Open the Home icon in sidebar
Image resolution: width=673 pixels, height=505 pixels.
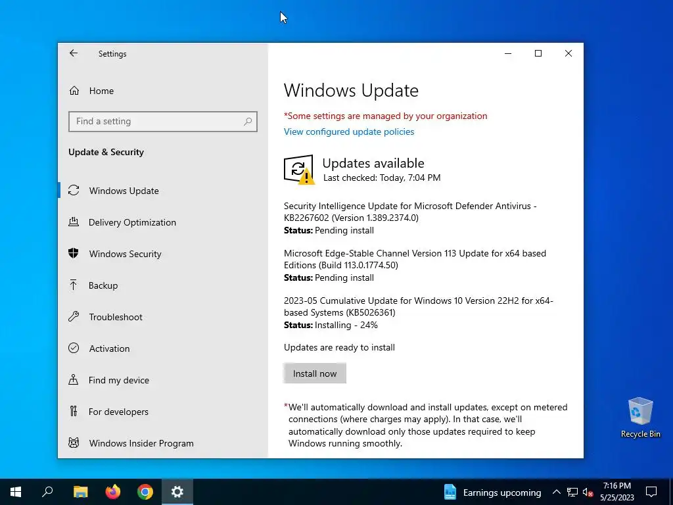74,91
